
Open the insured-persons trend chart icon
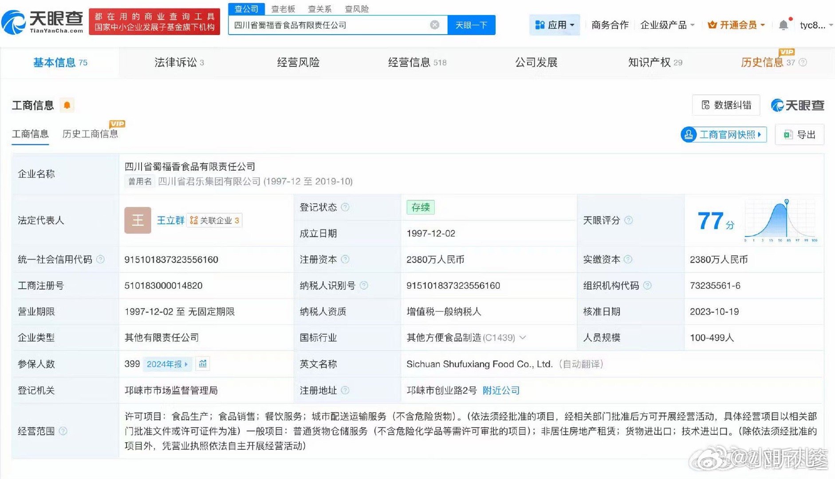tap(203, 364)
